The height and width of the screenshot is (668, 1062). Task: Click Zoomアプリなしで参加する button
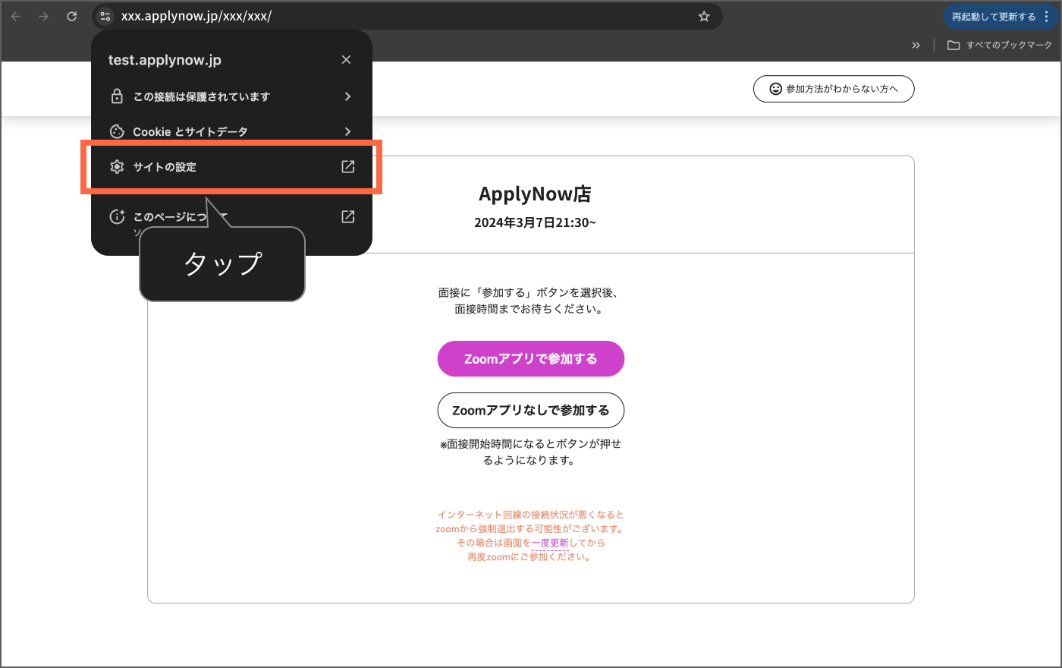pyautogui.click(x=531, y=411)
